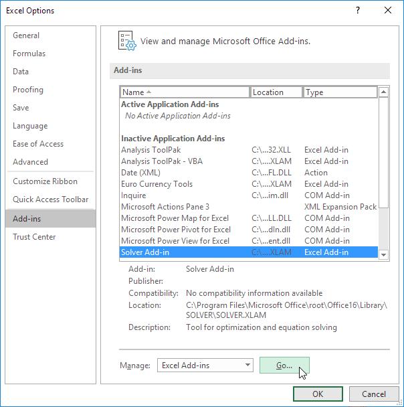Click 'No compatibility information available' text

[x=254, y=293]
